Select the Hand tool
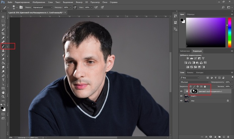This screenshot has height=139, width=234. pos(3,92)
